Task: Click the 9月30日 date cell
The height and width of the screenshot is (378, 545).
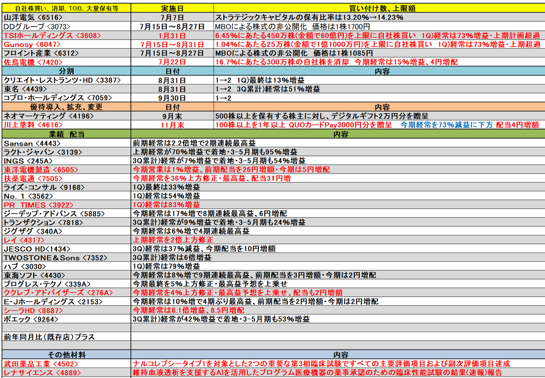Action: pyautogui.click(x=173, y=98)
